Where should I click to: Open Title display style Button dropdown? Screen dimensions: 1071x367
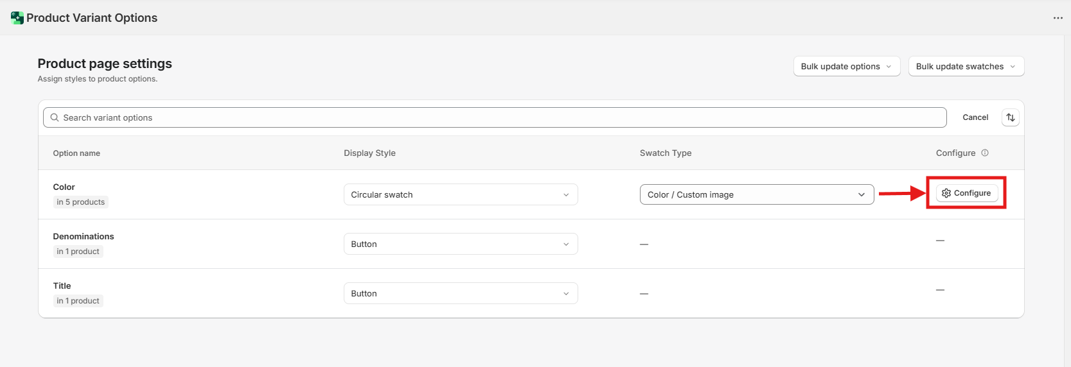[x=460, y=293]
